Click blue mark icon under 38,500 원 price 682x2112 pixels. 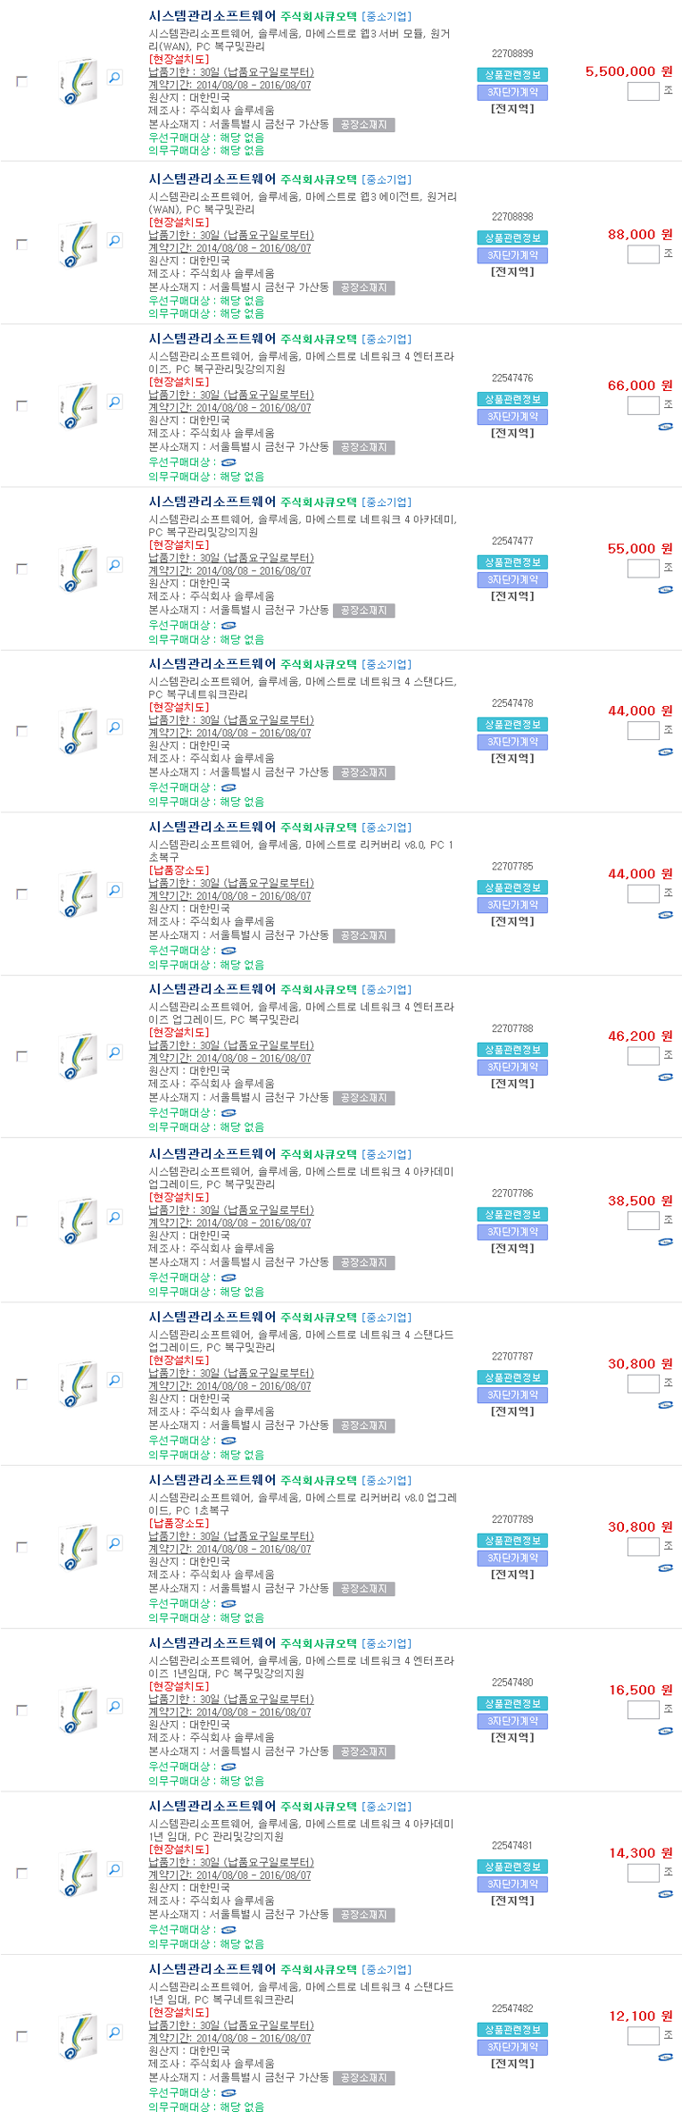(x=665, y=1242)
